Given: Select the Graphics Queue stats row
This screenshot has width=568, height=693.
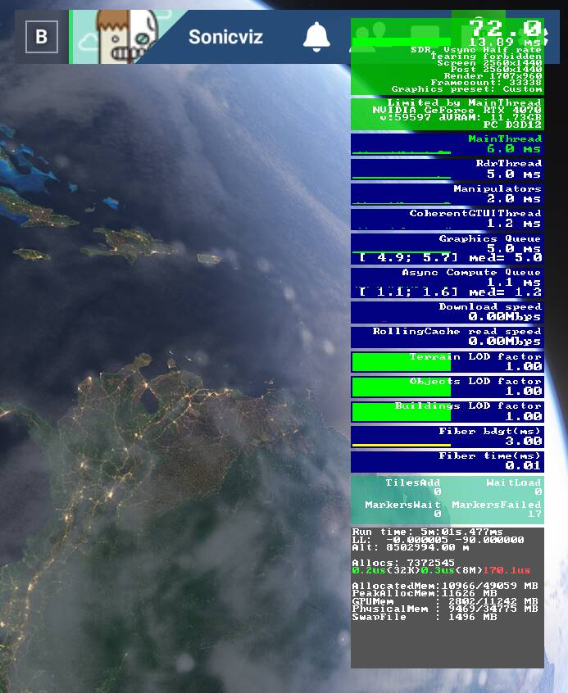Looking at the screenshot, I should (x=448, y=248).
